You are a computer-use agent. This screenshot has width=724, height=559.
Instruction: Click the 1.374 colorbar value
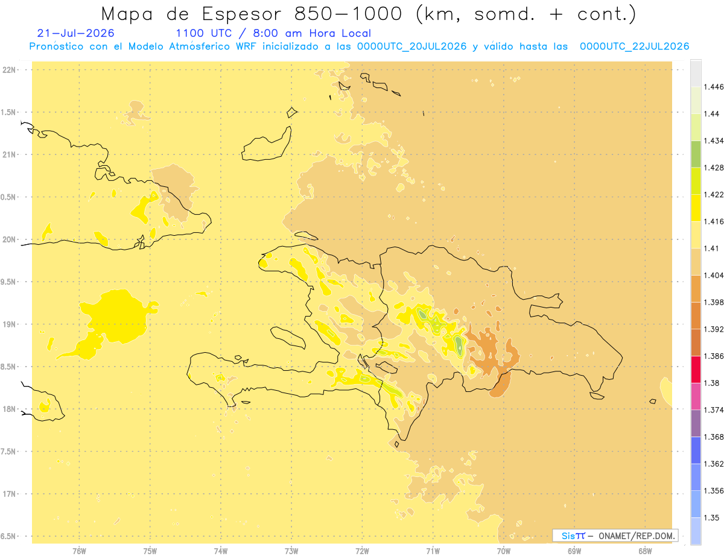click(713, 409)
